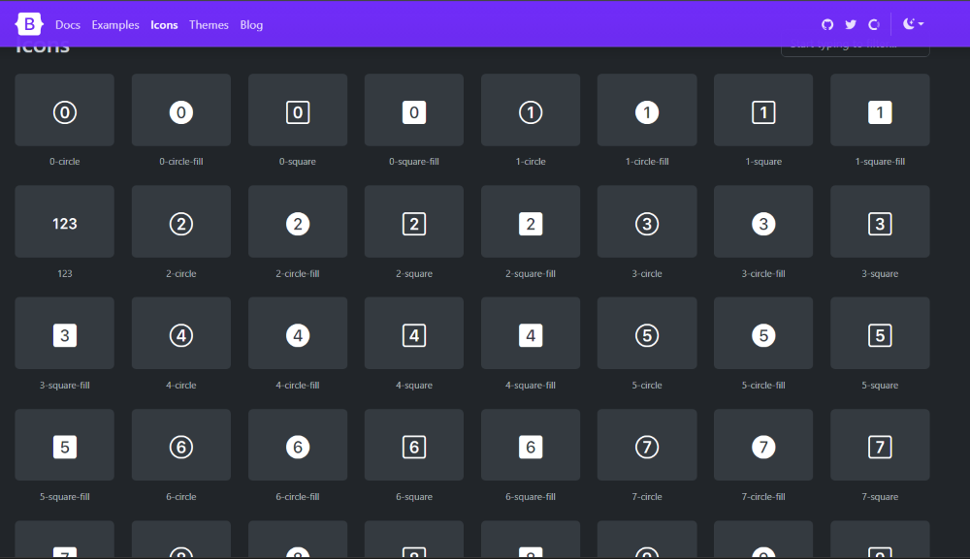Click the '5-circle' label text
Image resolution: width=970 pixels, height=559 pixels.
[x=647, y=385]
